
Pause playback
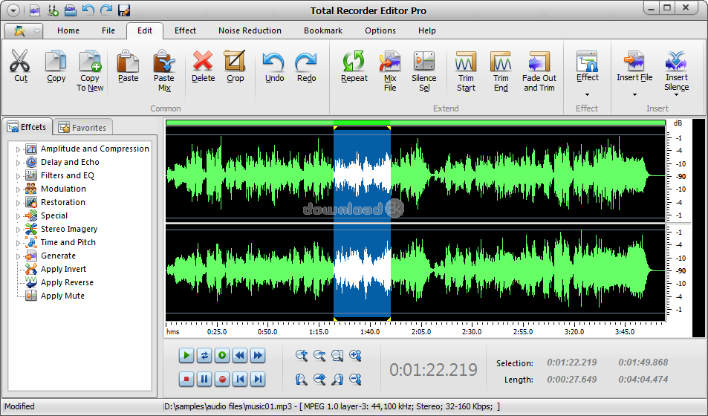[204, 379]
